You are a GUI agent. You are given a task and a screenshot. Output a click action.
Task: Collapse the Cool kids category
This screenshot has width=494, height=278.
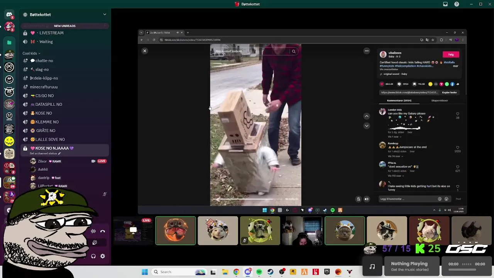[x=31, y=53]
